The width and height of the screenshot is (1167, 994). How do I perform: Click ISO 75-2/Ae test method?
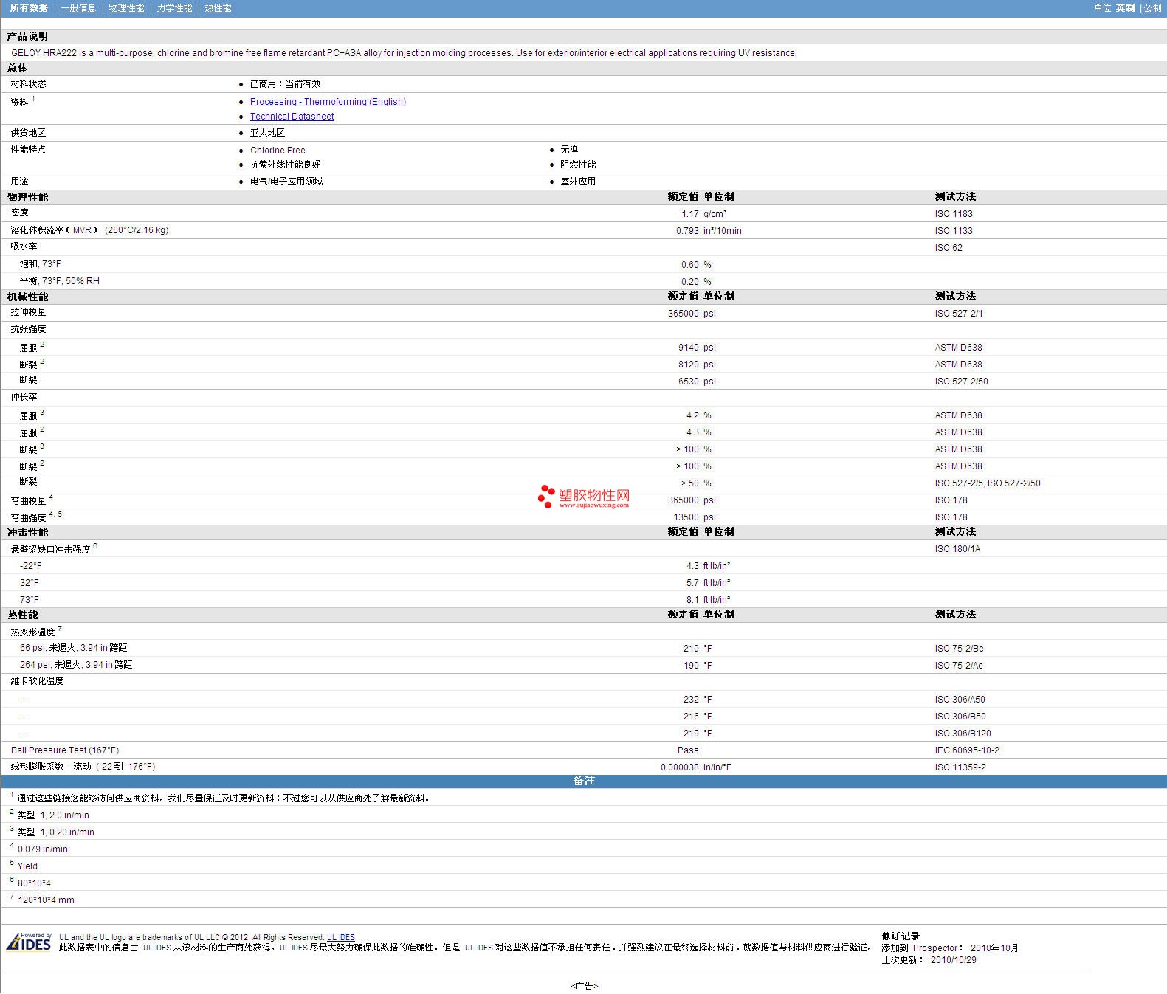point(959,666)
